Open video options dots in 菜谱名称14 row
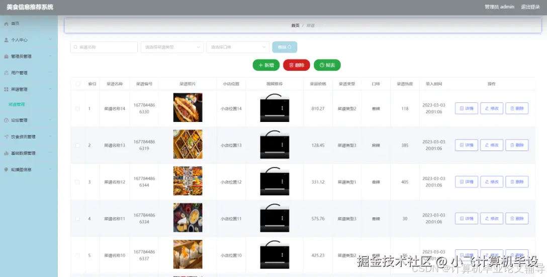This screenshot has width=547, height=277. pos(282,108)
